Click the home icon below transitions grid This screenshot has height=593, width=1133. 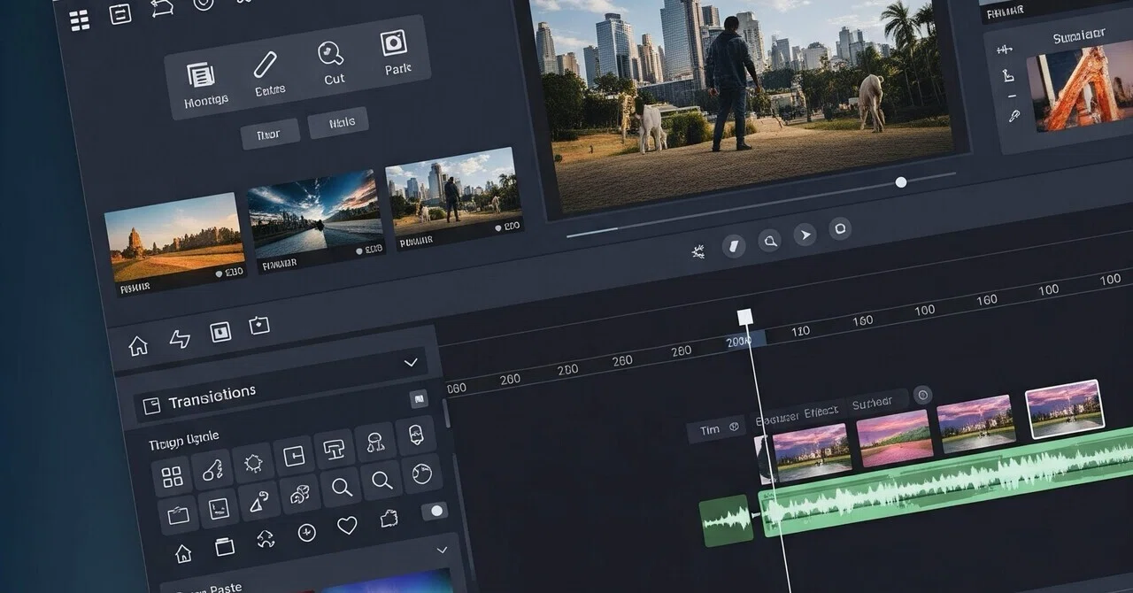(183, 554)
